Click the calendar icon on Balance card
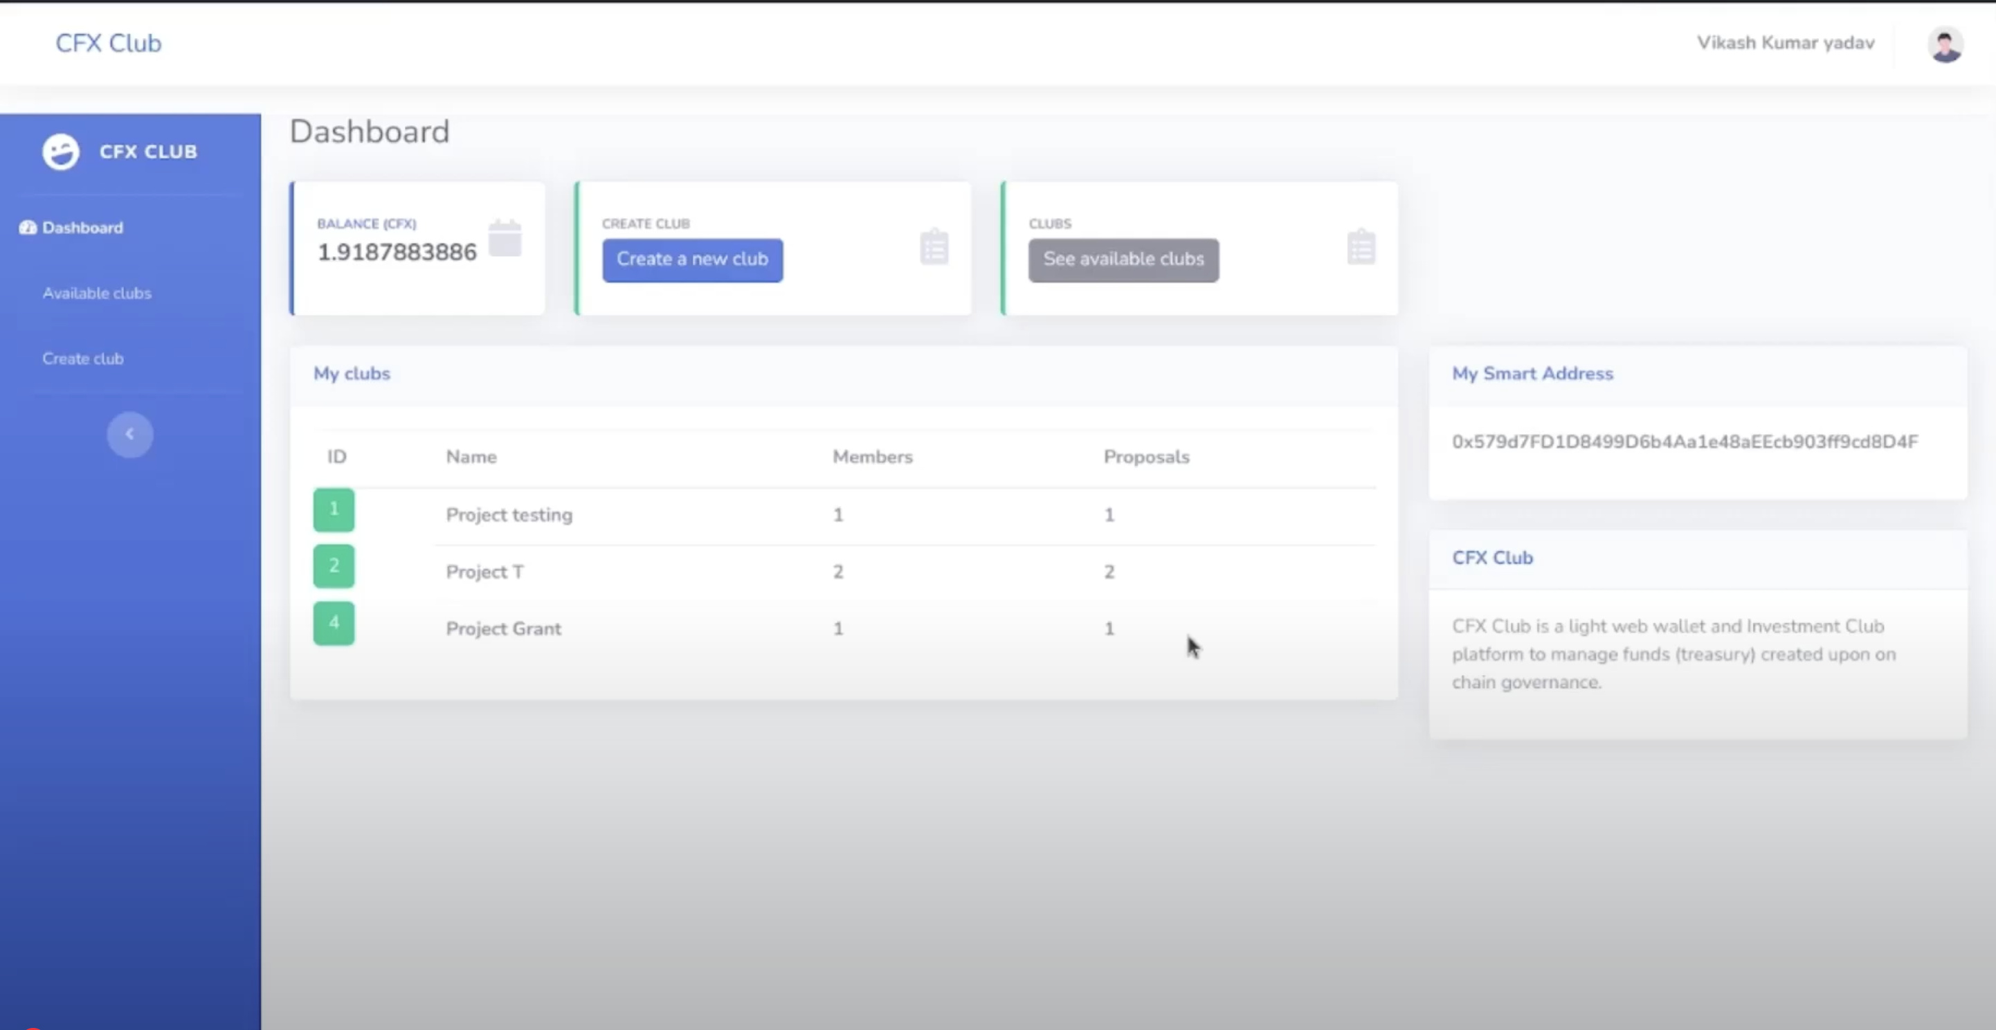 tap(505, 238)
